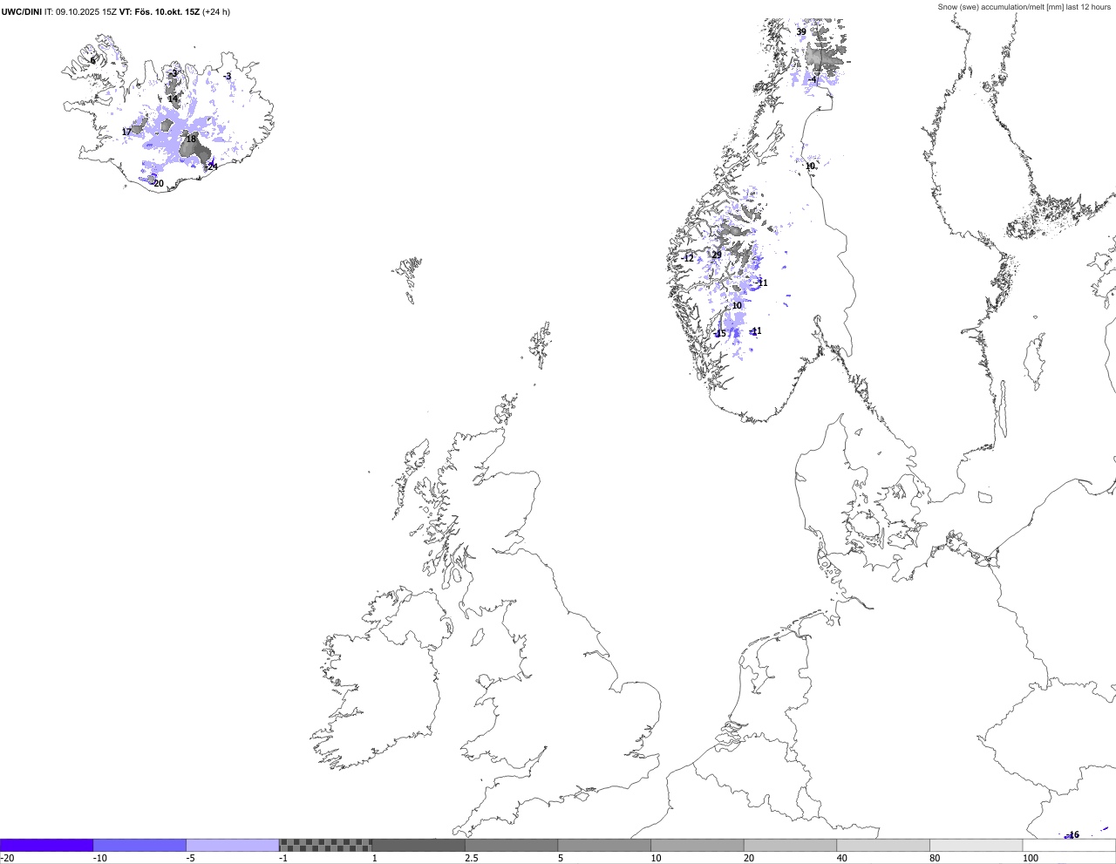Click the white legend swatch above 100

(1070, 845)
